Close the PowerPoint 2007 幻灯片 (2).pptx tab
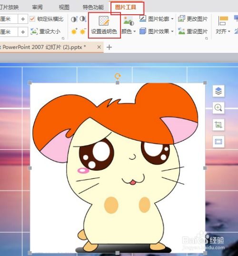 [99, 47]
